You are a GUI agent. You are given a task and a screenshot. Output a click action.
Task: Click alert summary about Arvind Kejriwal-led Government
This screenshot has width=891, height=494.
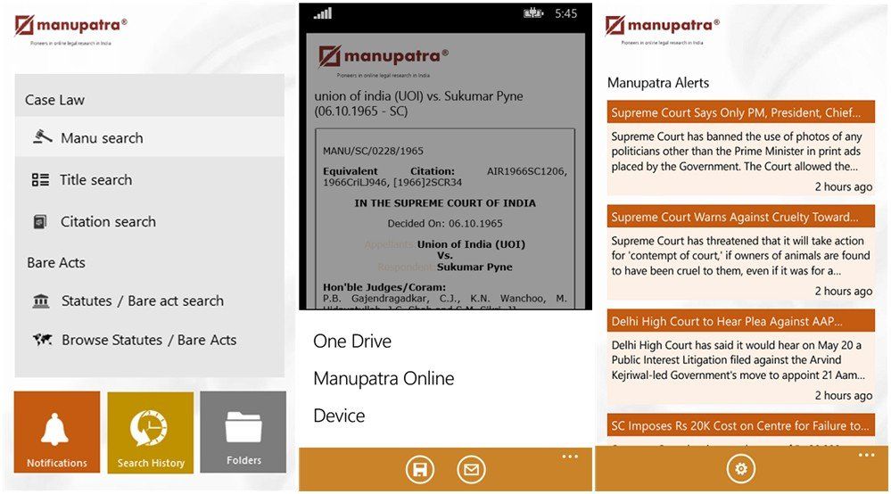point(738,360)
